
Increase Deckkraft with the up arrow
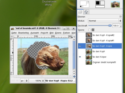pos(121,25)
